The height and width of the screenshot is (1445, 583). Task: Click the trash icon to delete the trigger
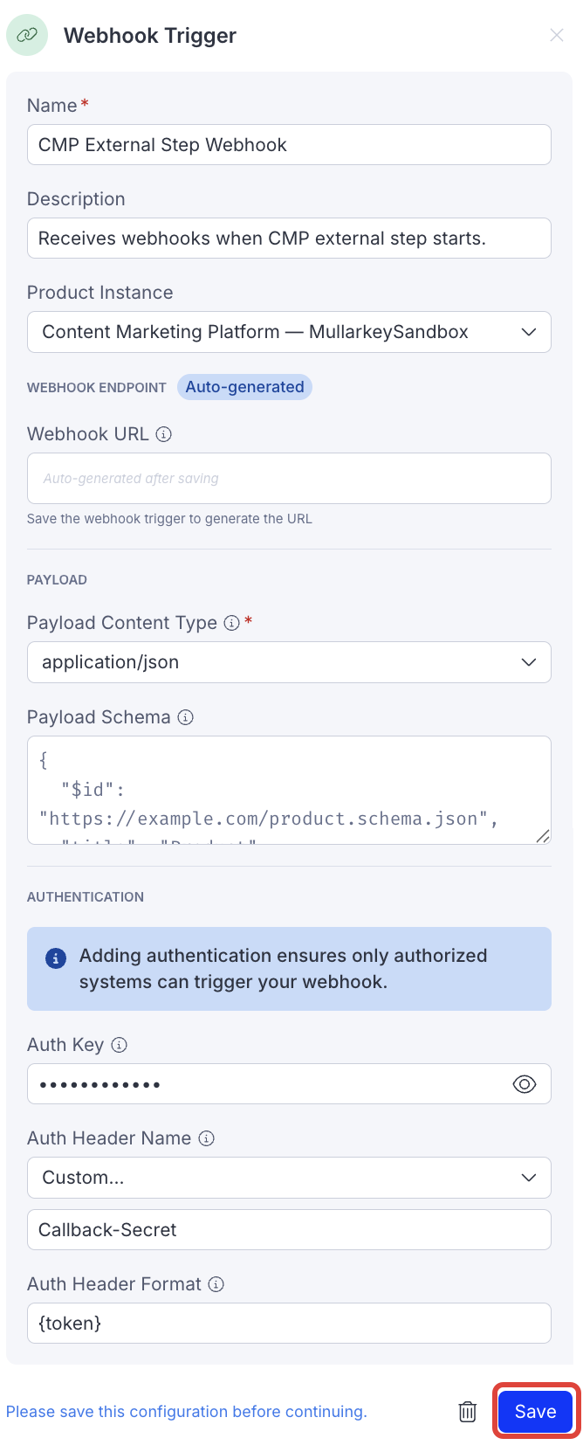[467, 1412]
